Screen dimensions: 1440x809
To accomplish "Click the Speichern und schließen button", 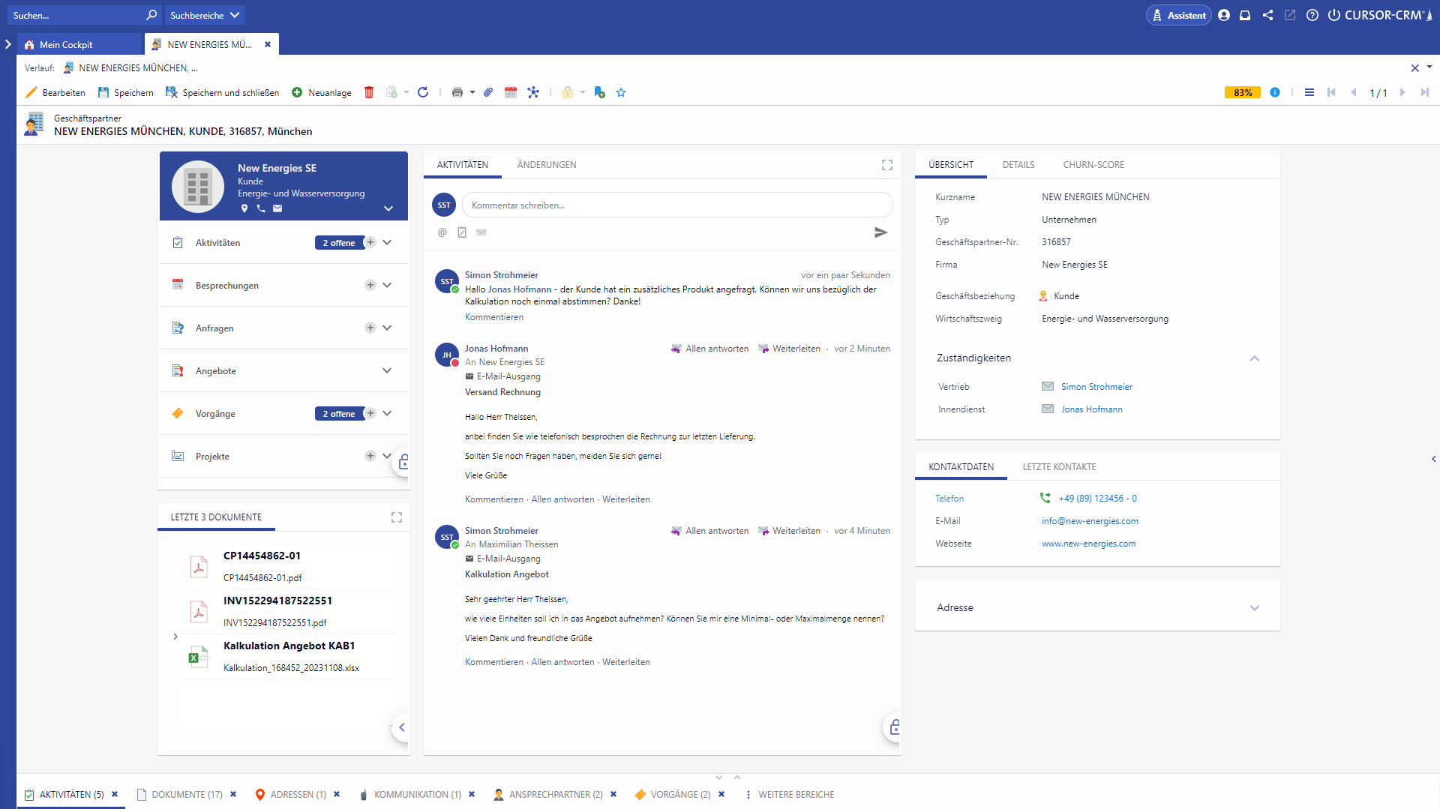I will [223, 92].
